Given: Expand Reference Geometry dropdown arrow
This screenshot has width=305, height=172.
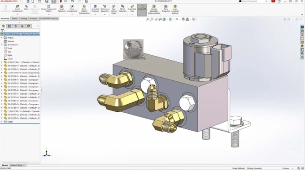Looking at the screenshot, I should [105, 14].
